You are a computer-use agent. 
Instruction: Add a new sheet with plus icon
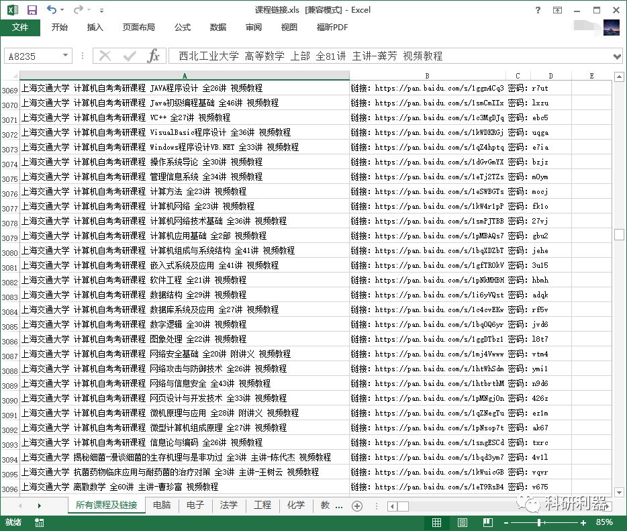tap(357, 506)
